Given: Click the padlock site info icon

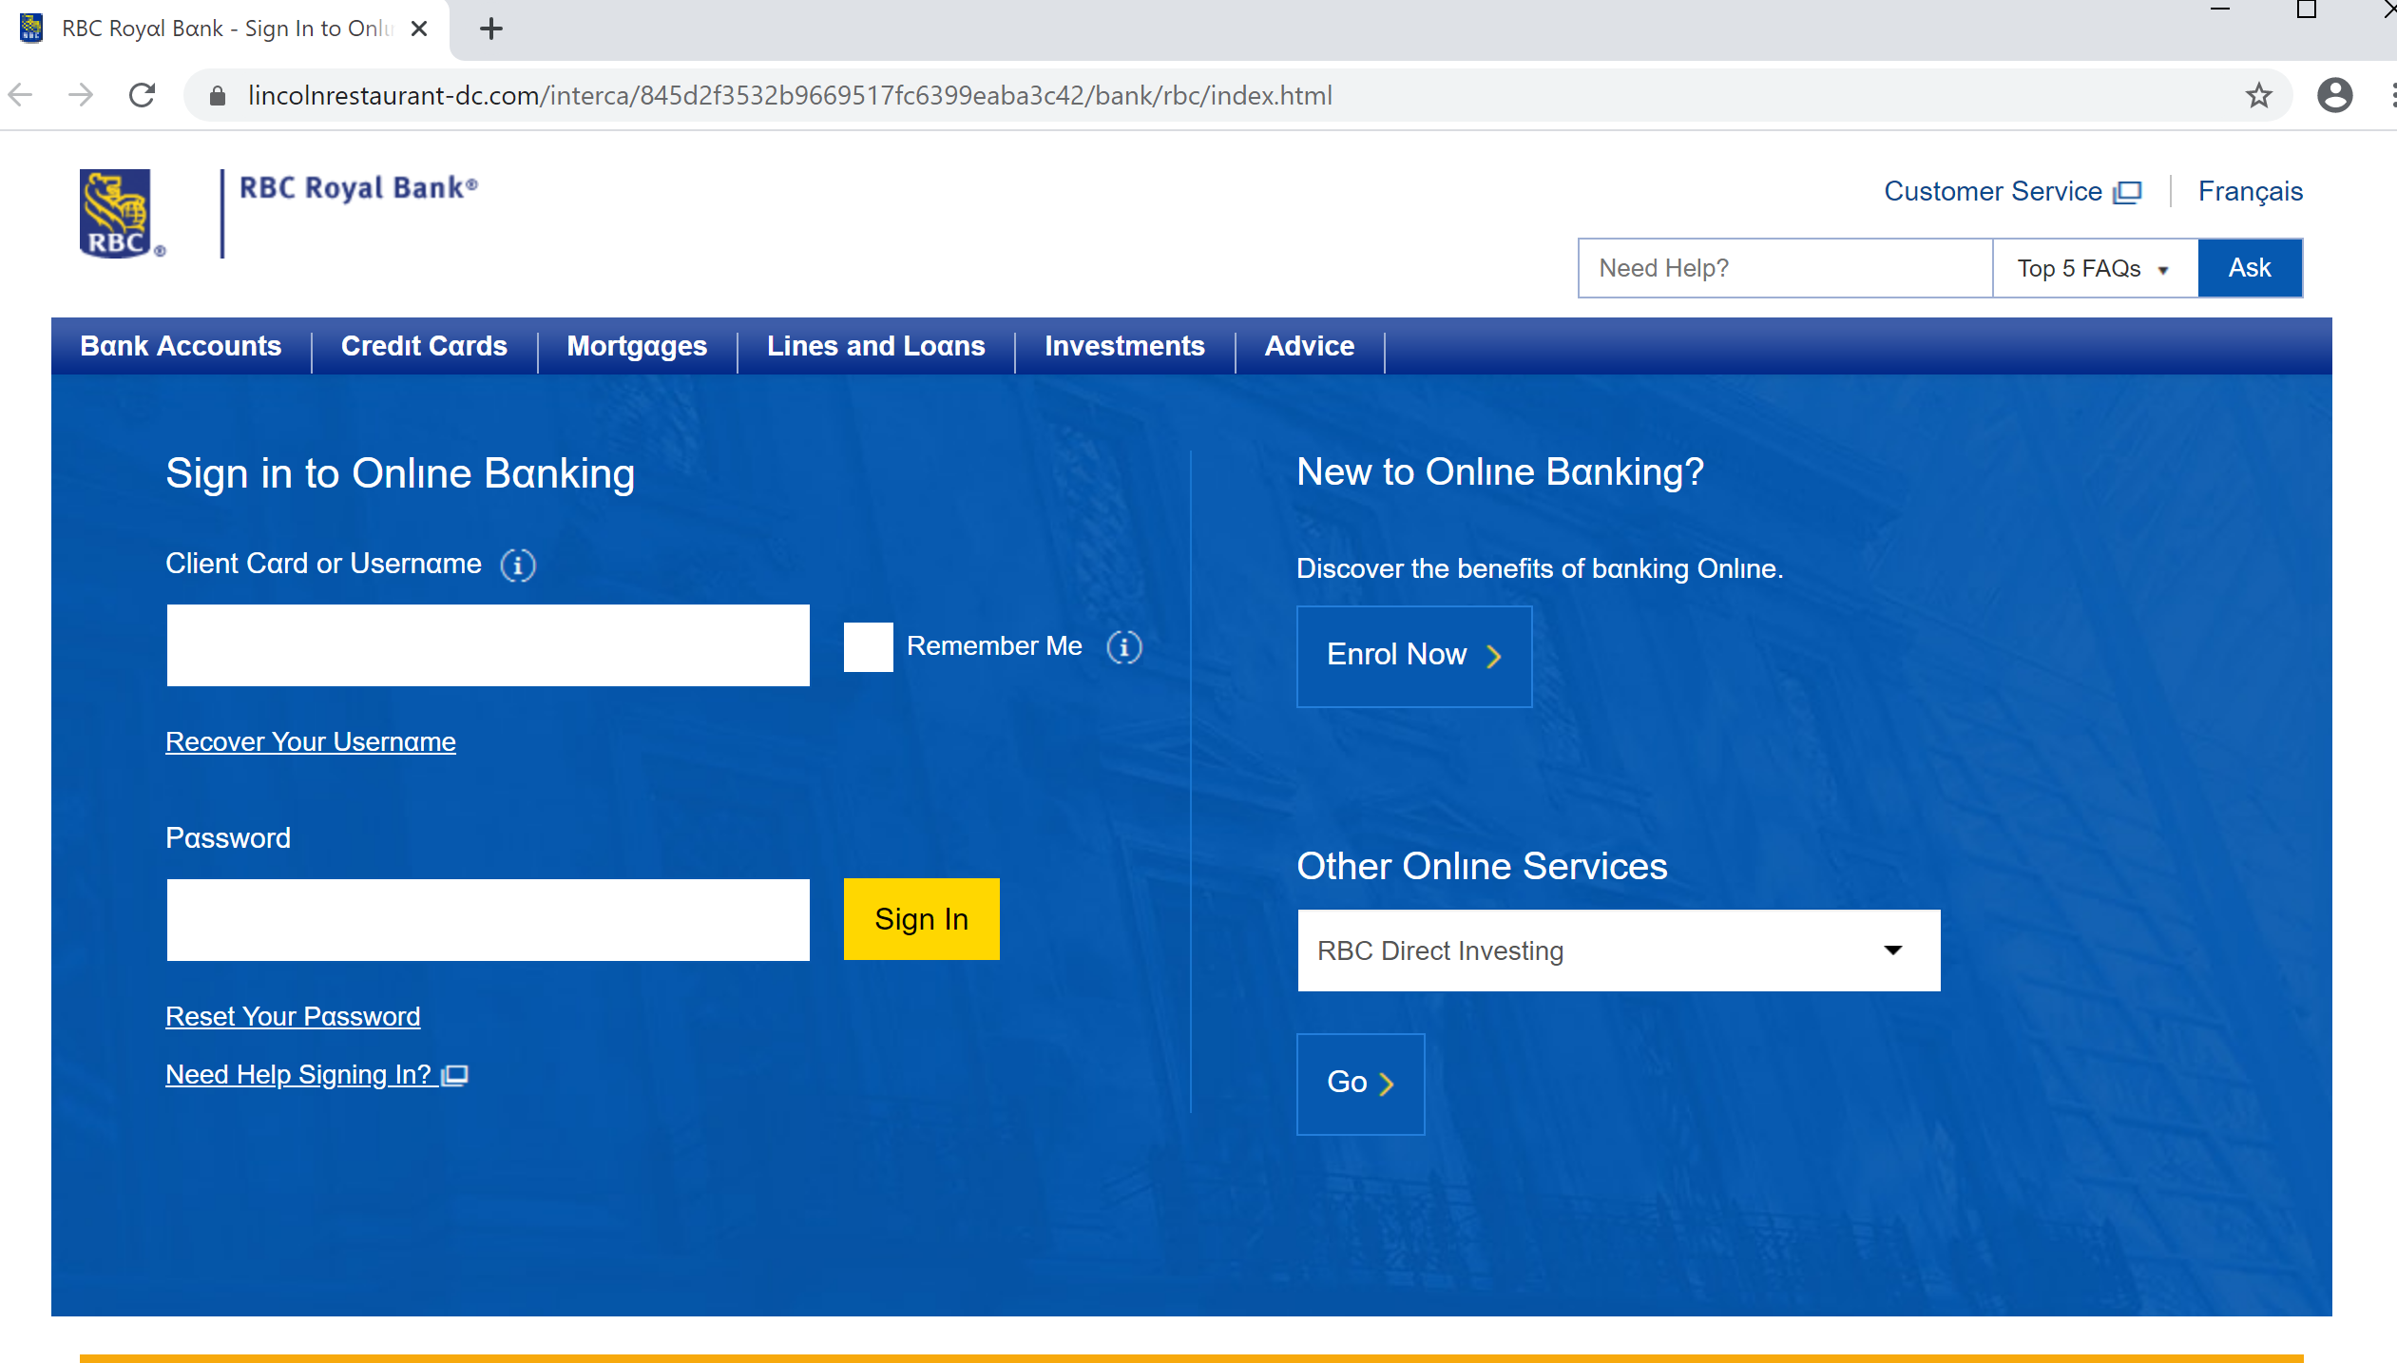Looking at the screenshot, I should click(x=218, y=96).
